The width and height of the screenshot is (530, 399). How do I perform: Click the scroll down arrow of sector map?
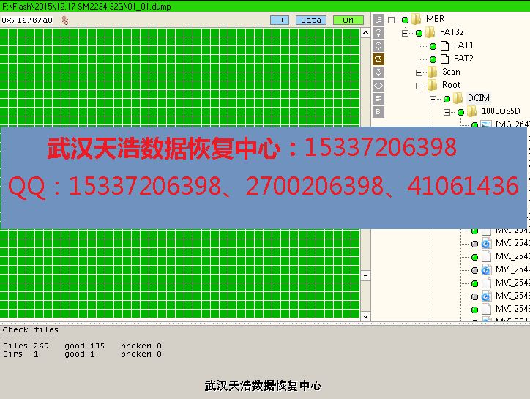click(x=366, y=316)
